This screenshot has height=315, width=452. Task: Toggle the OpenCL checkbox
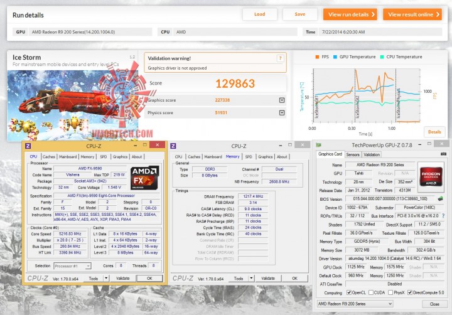[349, 292]
